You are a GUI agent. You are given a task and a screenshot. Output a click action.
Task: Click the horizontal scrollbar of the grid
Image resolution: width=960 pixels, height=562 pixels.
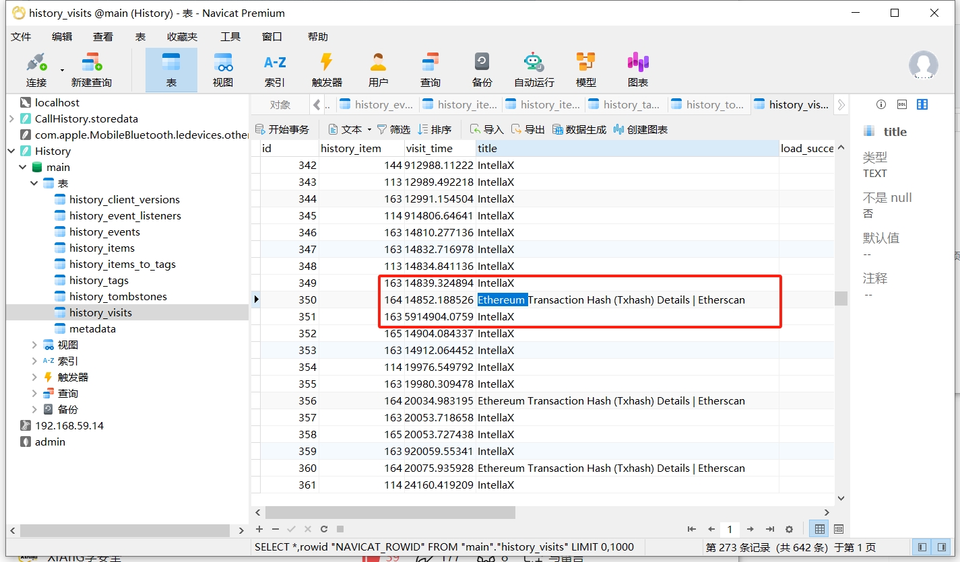coord(391,513)
